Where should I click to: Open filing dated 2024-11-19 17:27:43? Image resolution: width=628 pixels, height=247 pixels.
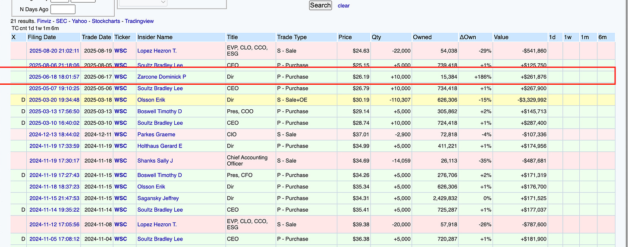54,176
